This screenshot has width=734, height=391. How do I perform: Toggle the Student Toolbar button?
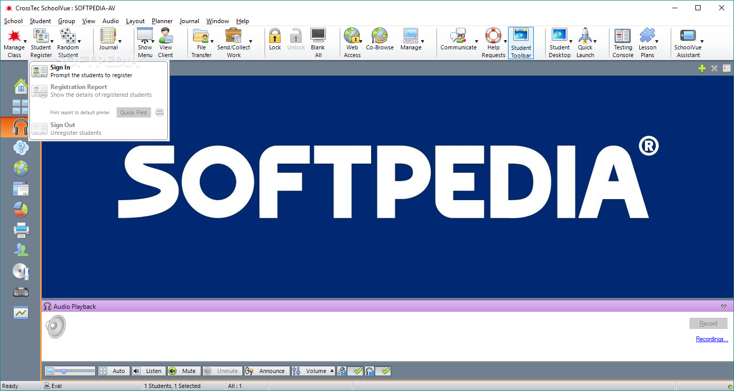521,43
